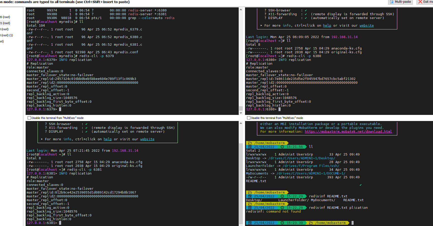433x226 pixels.
Task: Click the folder icon in the bottom mobaxterm prompt
Action: (311, 223)
